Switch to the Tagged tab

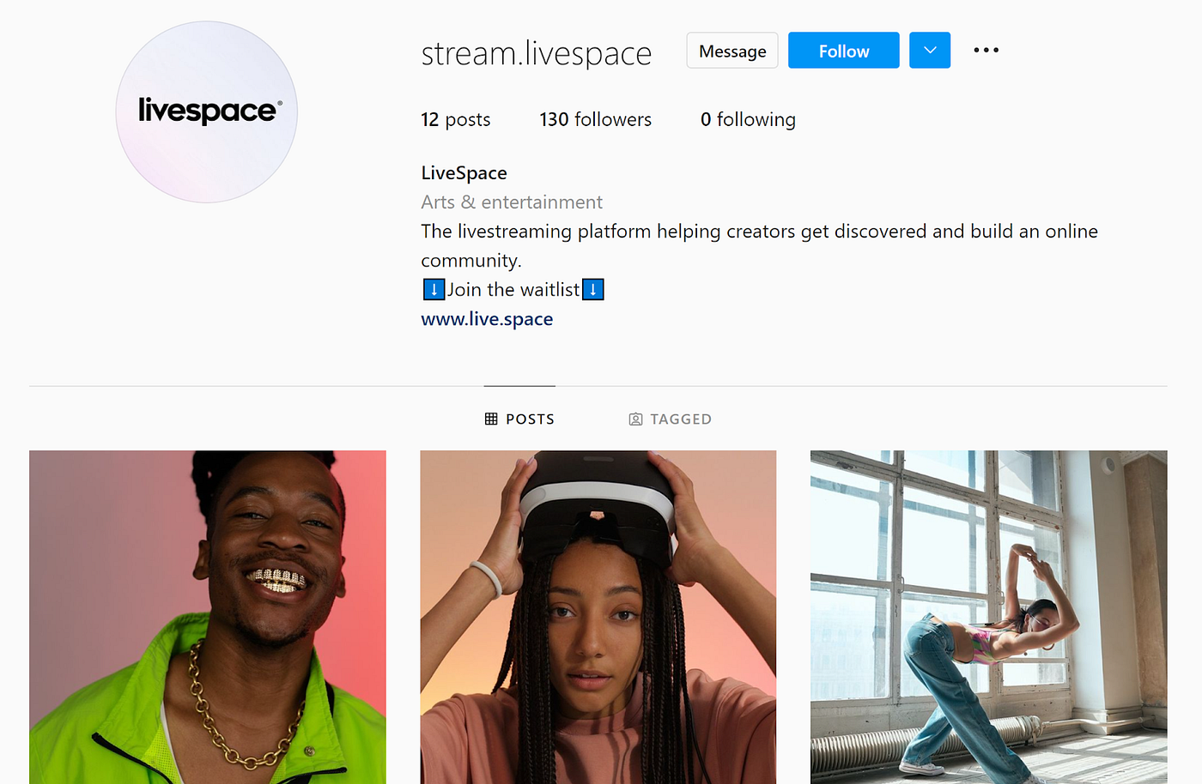670,419
